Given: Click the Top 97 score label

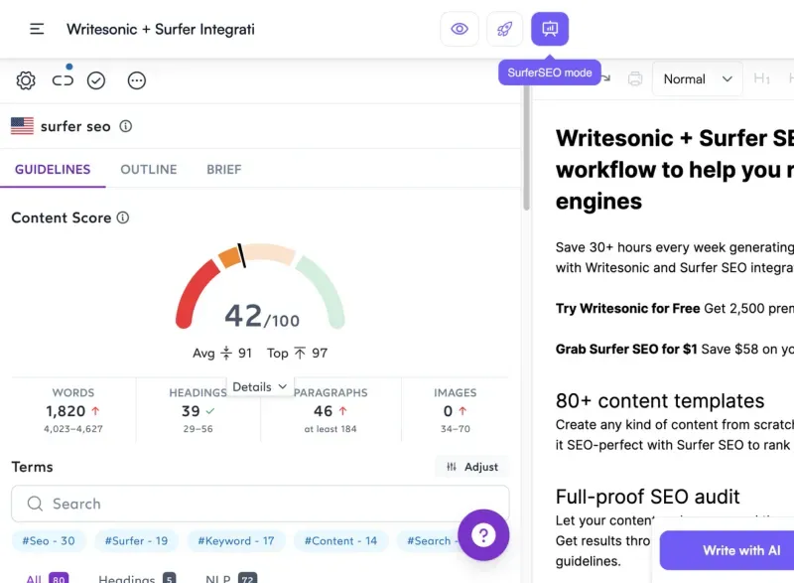Looking at the screenshot, I should [x=297, y=353].
